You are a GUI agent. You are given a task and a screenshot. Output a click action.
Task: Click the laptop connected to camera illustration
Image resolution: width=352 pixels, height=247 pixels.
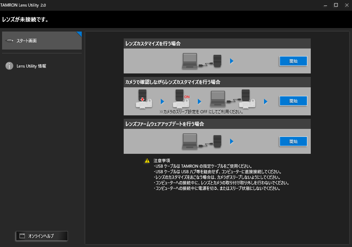[233, 99]
